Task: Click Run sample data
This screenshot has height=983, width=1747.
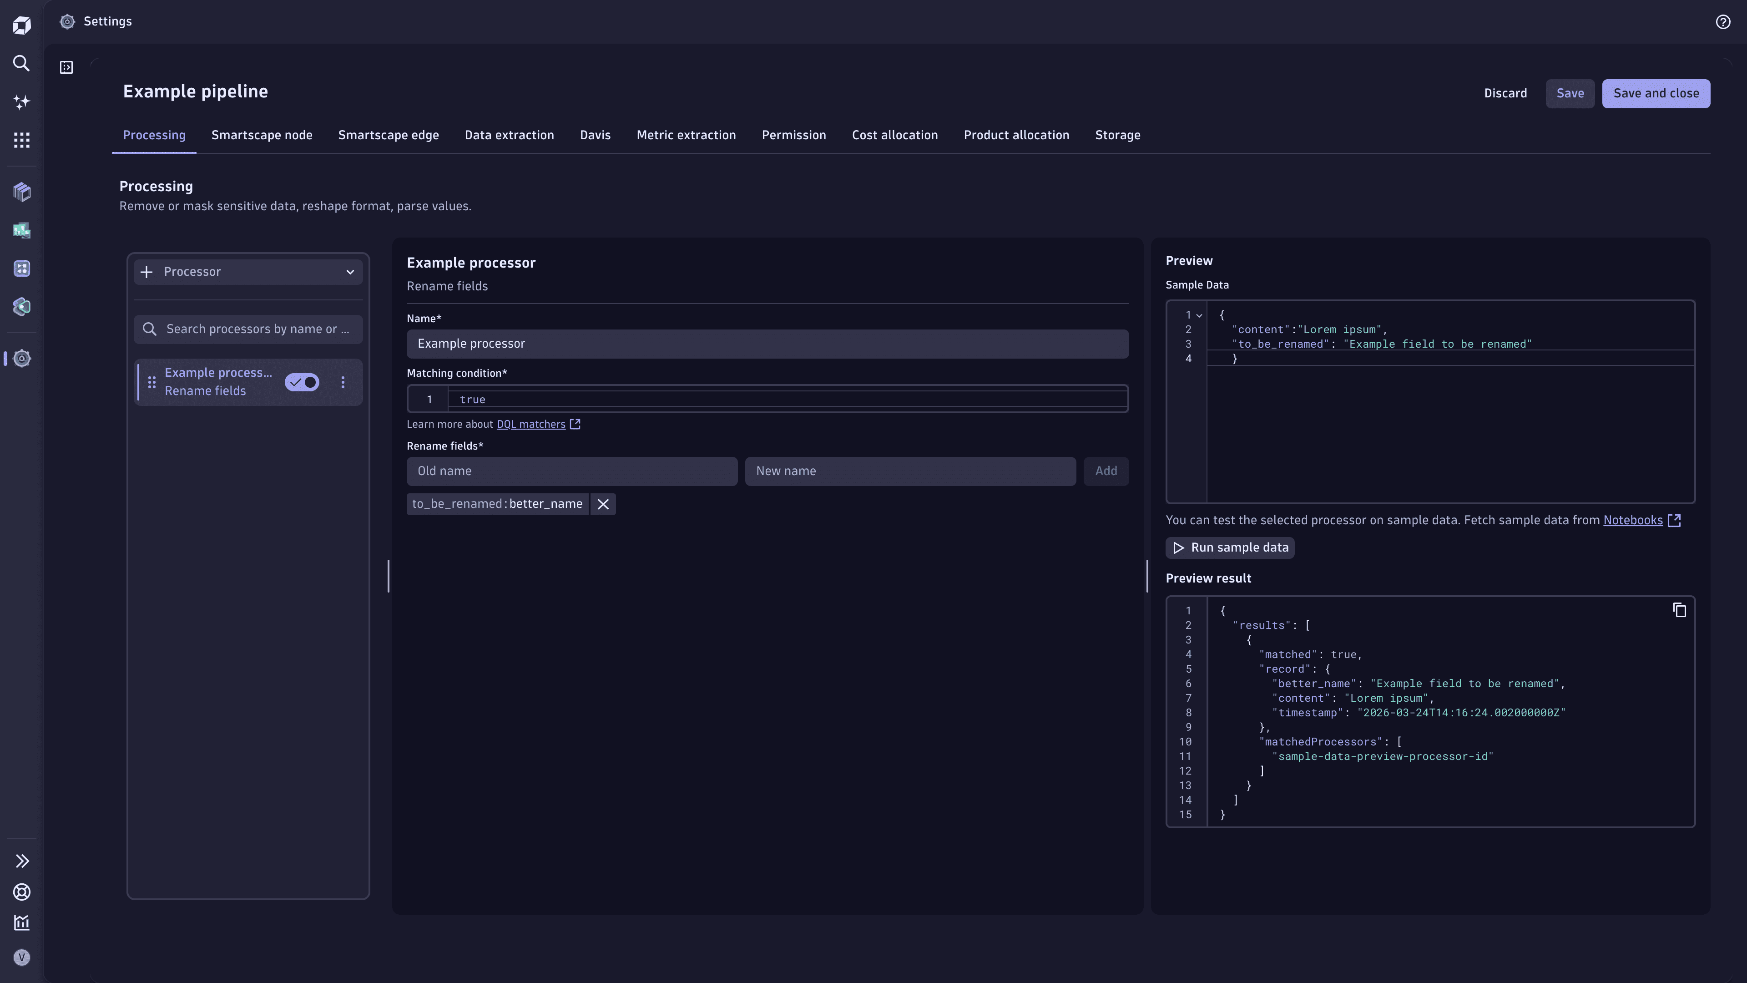Action: (1230, 547)
